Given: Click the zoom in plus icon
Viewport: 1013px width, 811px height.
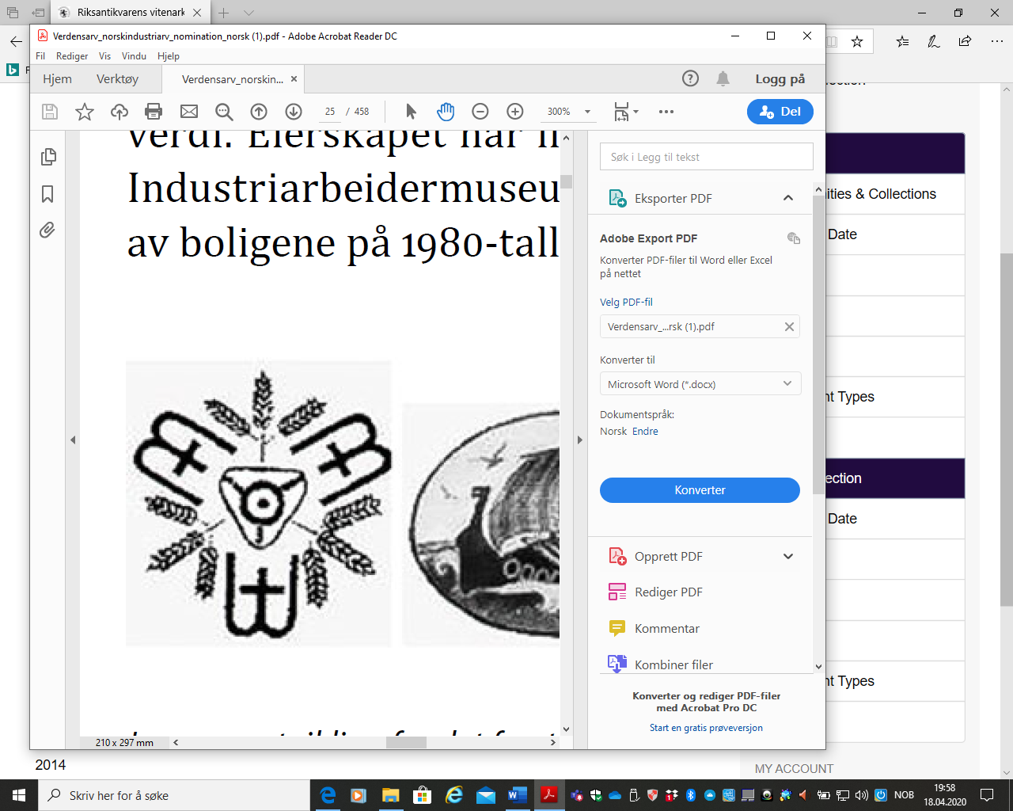Looking at the screenshot, I should pos(515,112).
